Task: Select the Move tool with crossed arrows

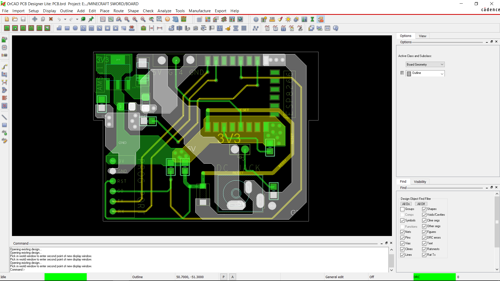Action: coord(35,19)
